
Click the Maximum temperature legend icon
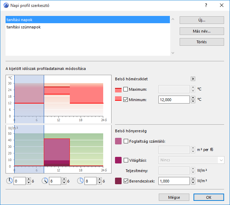tap(118, 90)
